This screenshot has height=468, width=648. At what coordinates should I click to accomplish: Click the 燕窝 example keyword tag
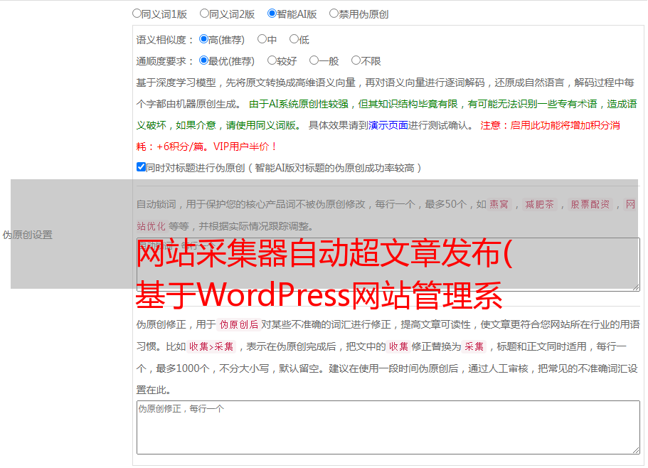tap(499, 204)
